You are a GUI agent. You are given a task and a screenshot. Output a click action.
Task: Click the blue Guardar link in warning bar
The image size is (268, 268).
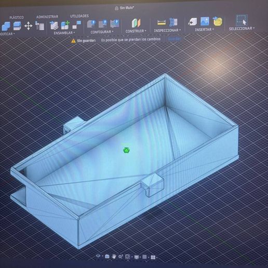click(174, 39)
